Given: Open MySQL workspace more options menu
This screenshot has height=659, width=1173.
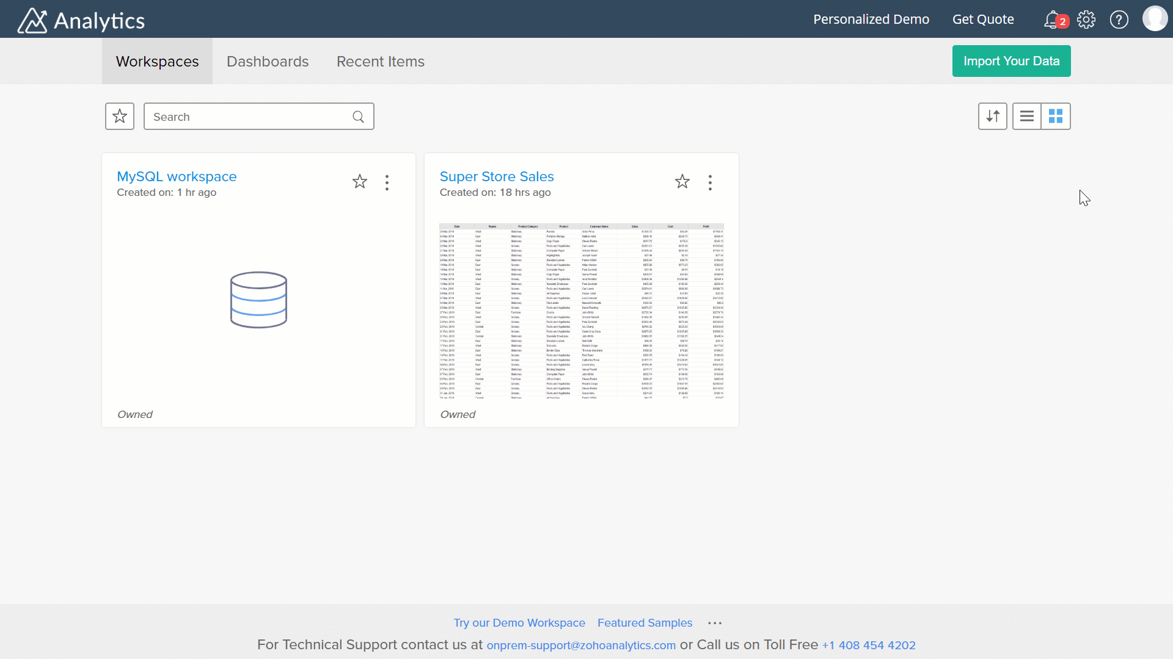Looking at the screenshot, I should pyautogui.click(x=387, y=182).
